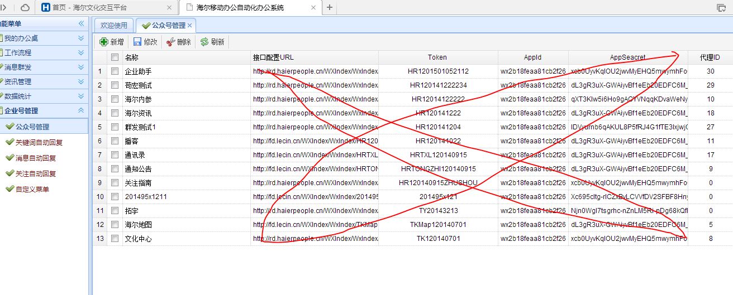The height and width of the screenshot is (295, 733).
Task: Select token cell HR1201501052112
Action: [x=438, y=71]
